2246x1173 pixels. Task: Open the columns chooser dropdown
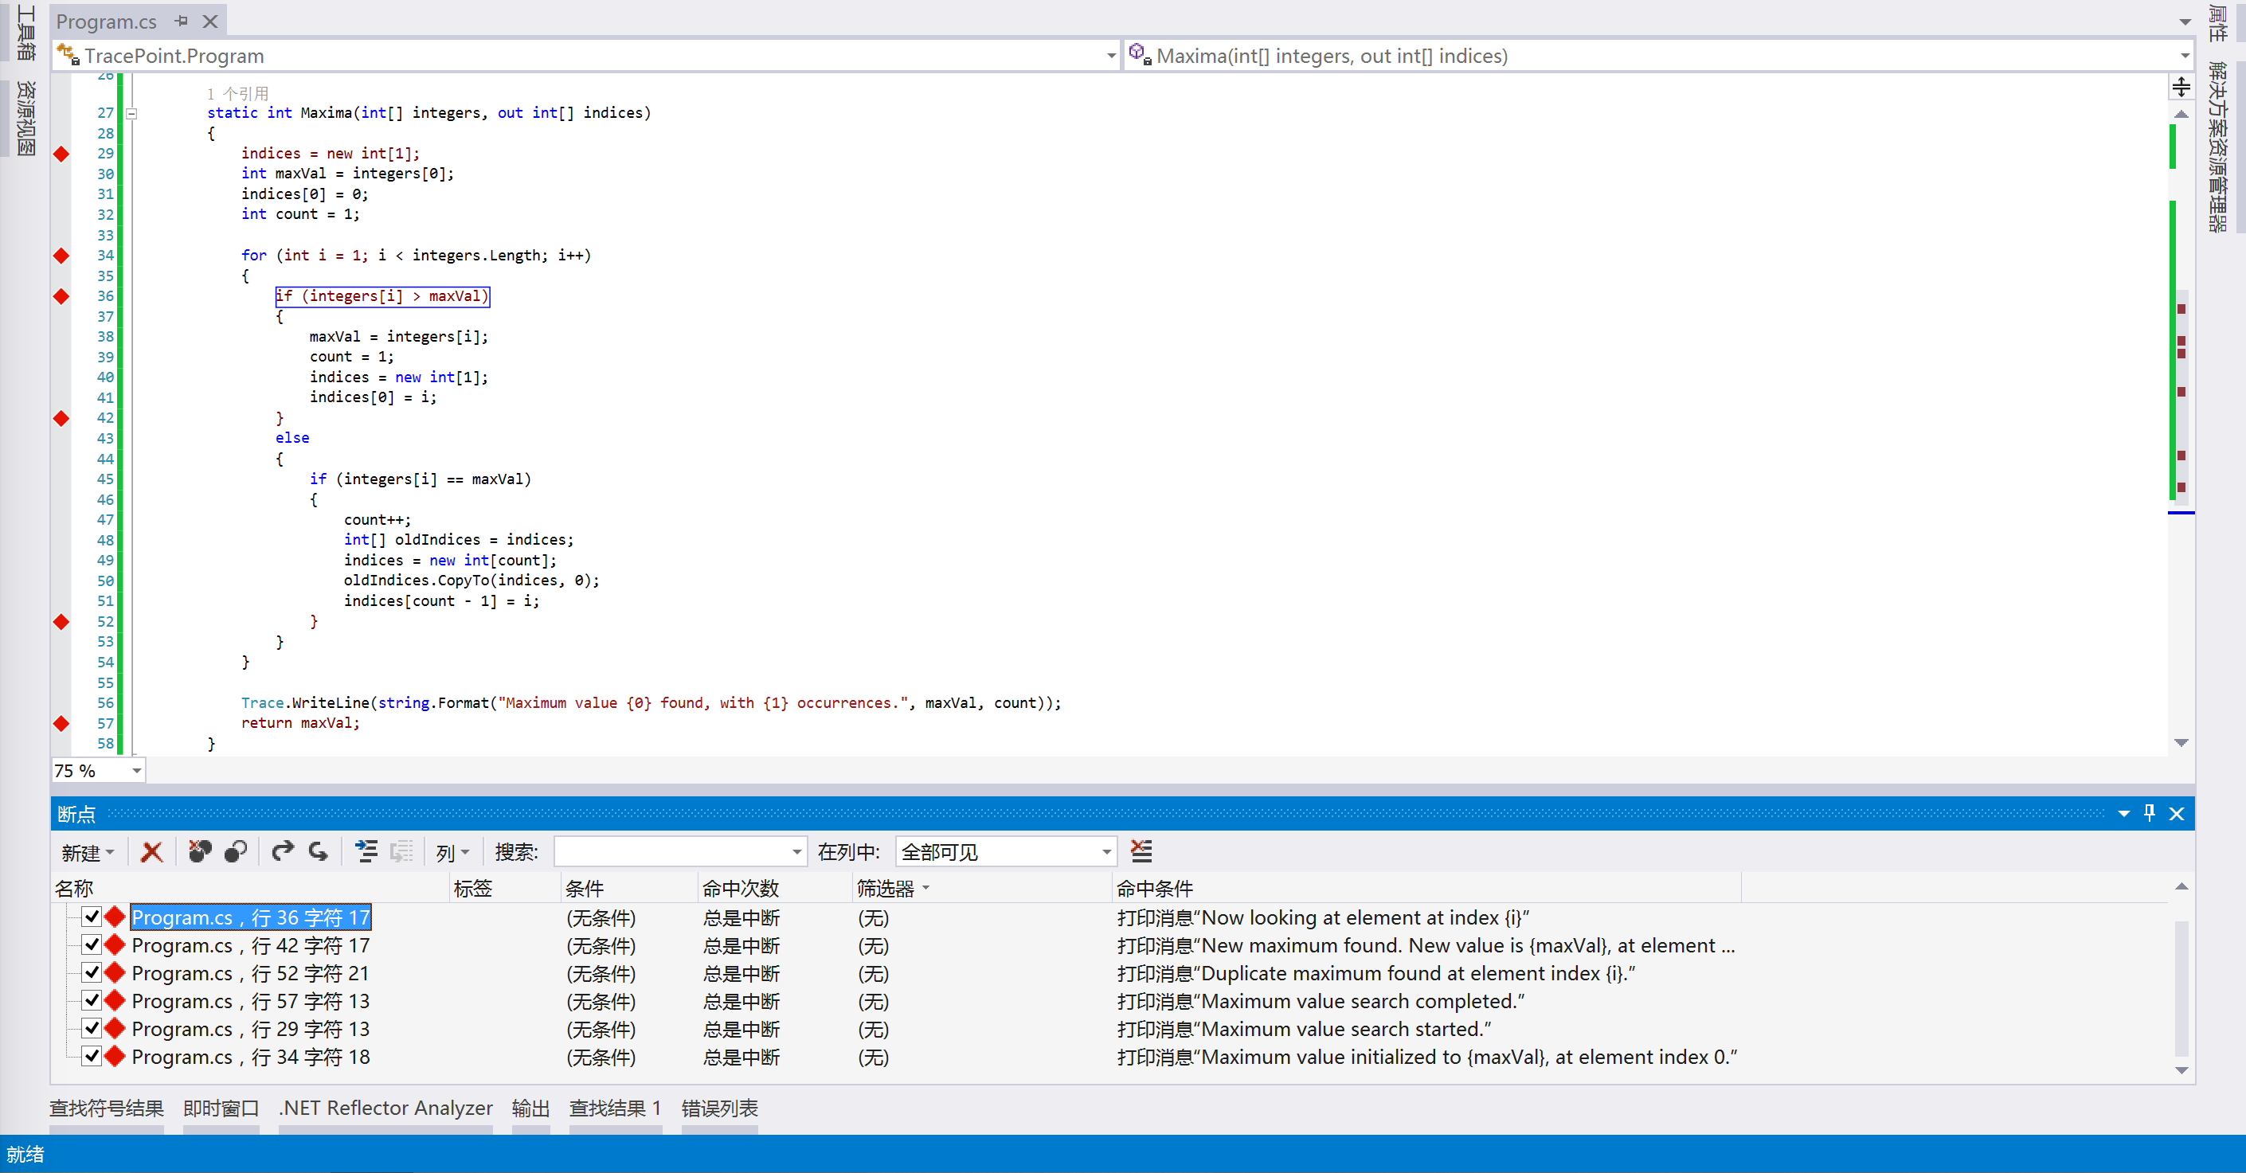pyautogui.click(x=452, y=852)
